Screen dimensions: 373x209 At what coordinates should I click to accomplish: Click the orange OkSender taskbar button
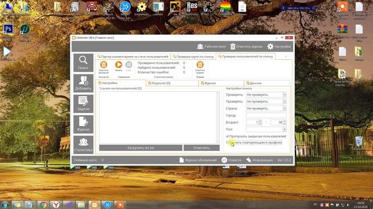94,204
